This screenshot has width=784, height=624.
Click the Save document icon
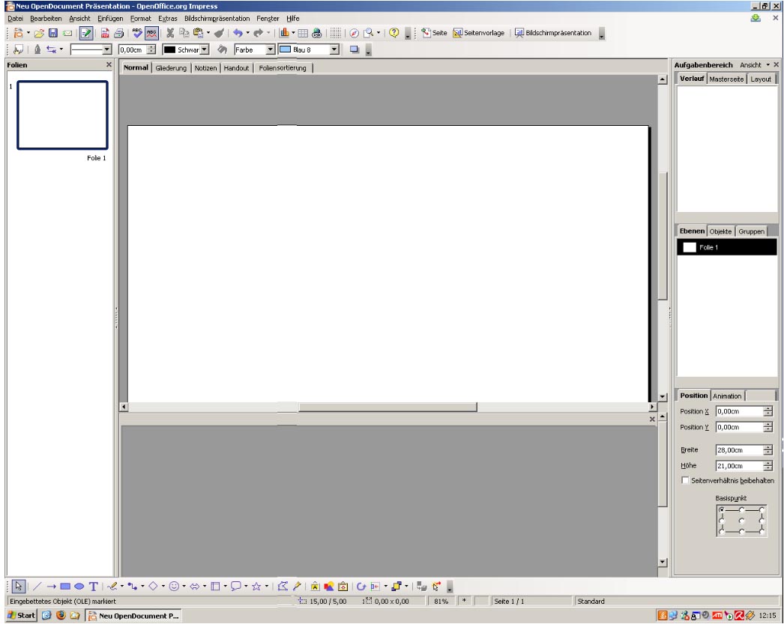tap(53, 33)
